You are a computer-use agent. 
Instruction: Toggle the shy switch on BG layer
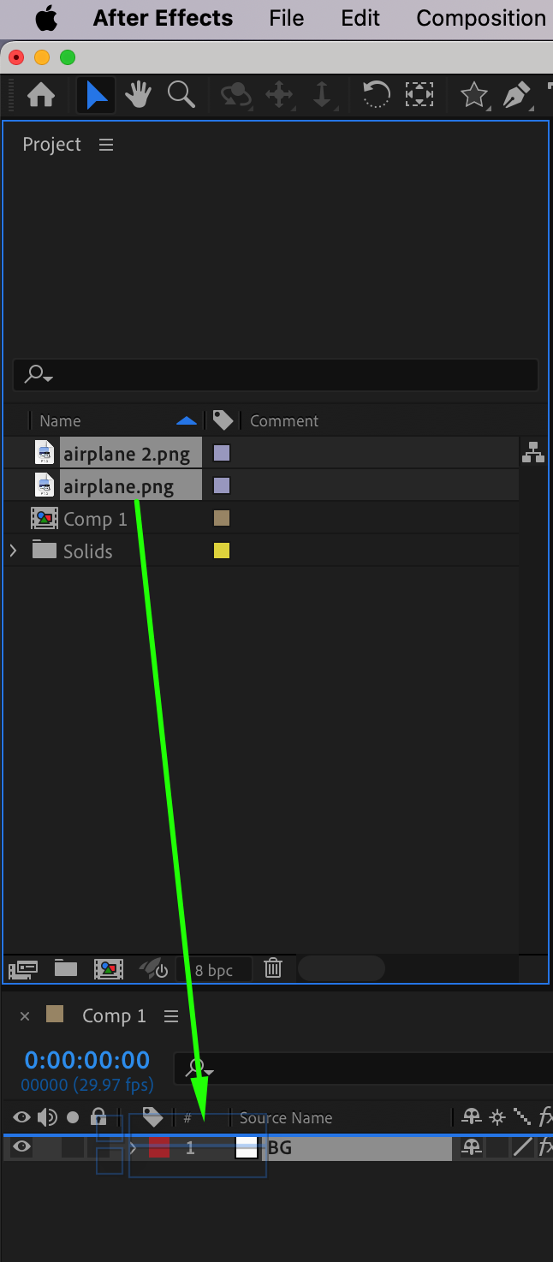coord(472,1147)
